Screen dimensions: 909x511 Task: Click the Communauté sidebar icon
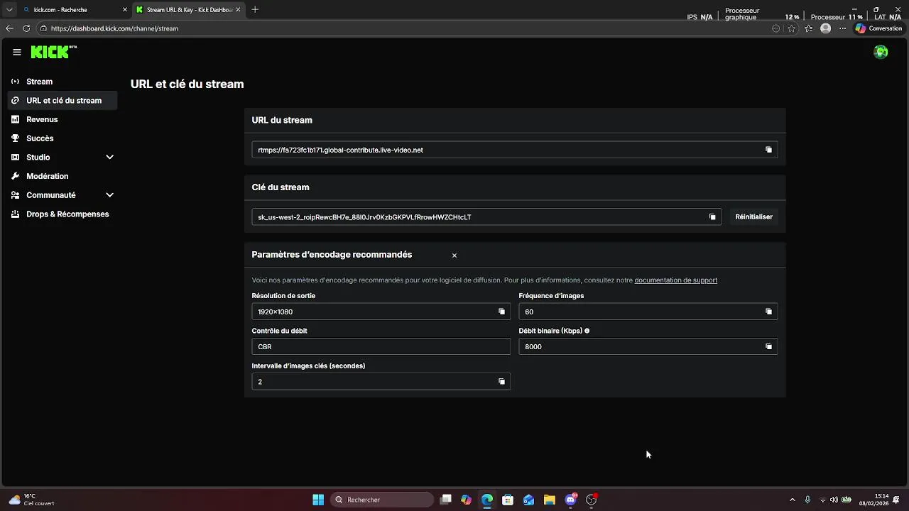tap(16, 195)
